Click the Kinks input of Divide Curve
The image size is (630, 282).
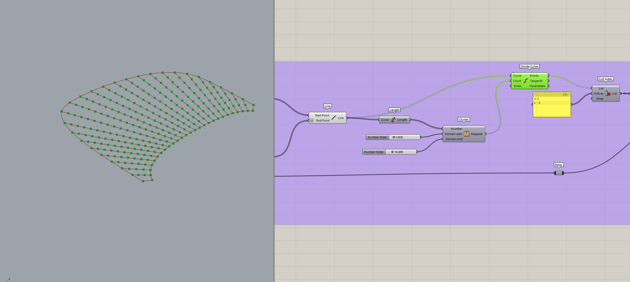click(517, 86)
